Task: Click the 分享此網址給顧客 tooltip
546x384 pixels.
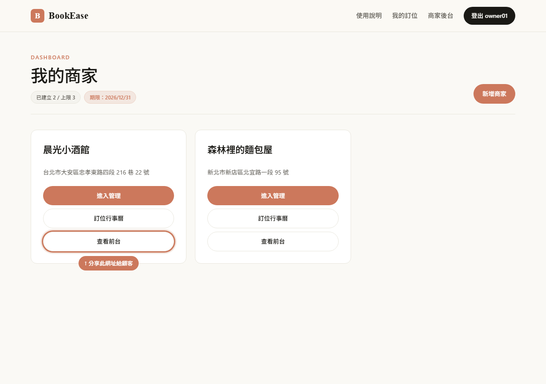Action: click(x=108, y=263)
